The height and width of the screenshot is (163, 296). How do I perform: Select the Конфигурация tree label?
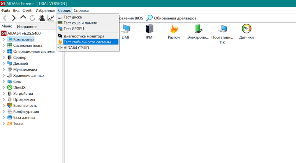click(26, 112)
